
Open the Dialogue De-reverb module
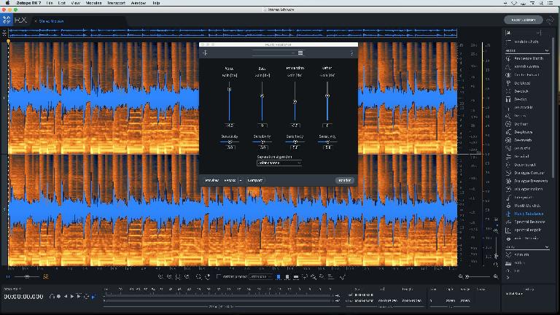[526, 181]
